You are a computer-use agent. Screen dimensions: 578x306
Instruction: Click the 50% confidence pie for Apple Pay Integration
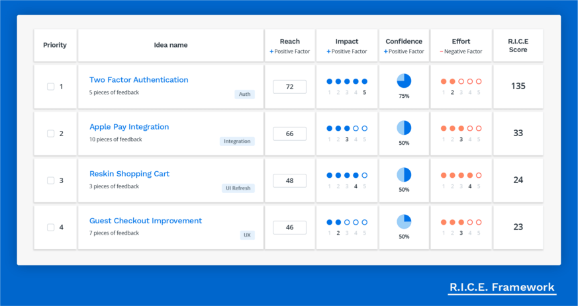(x=404, y=128)
